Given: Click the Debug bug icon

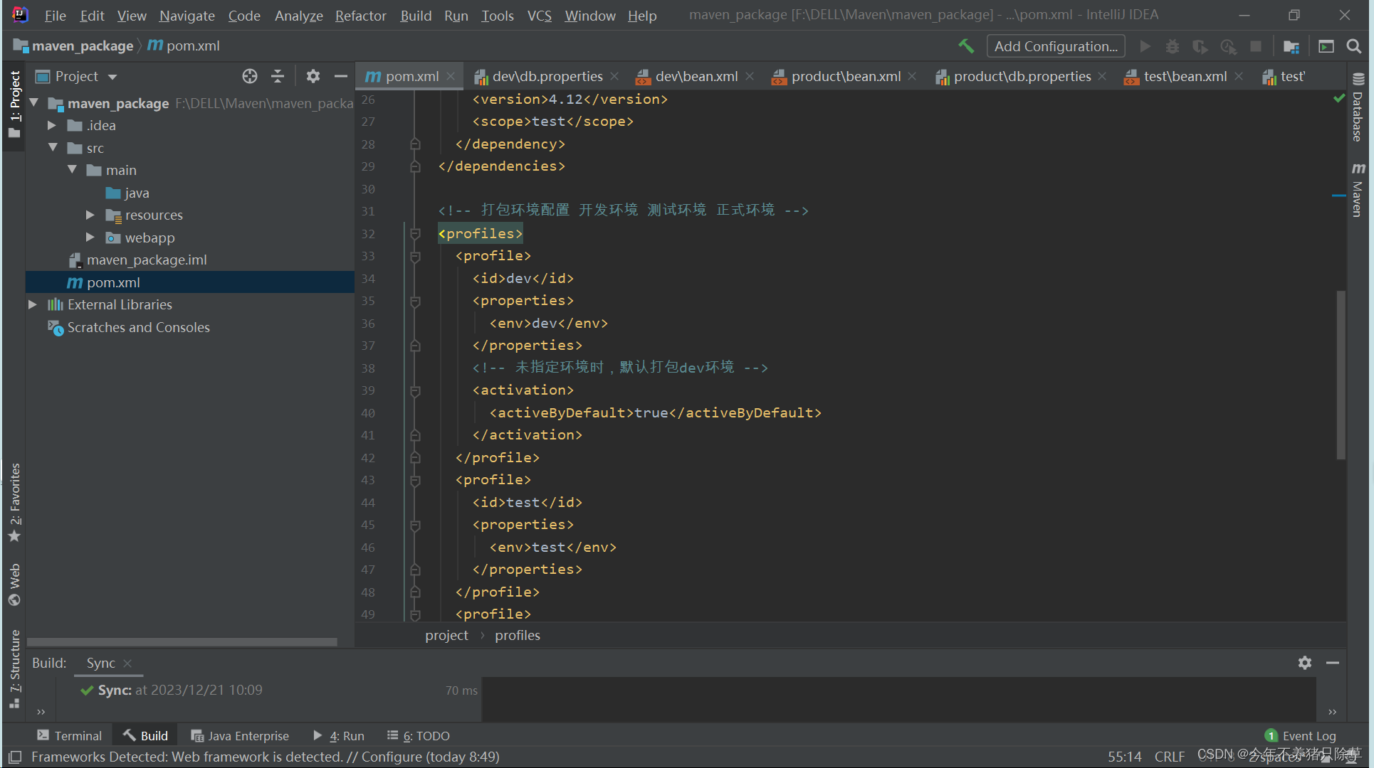Looking at the screenshot, I should [1173, 46].
